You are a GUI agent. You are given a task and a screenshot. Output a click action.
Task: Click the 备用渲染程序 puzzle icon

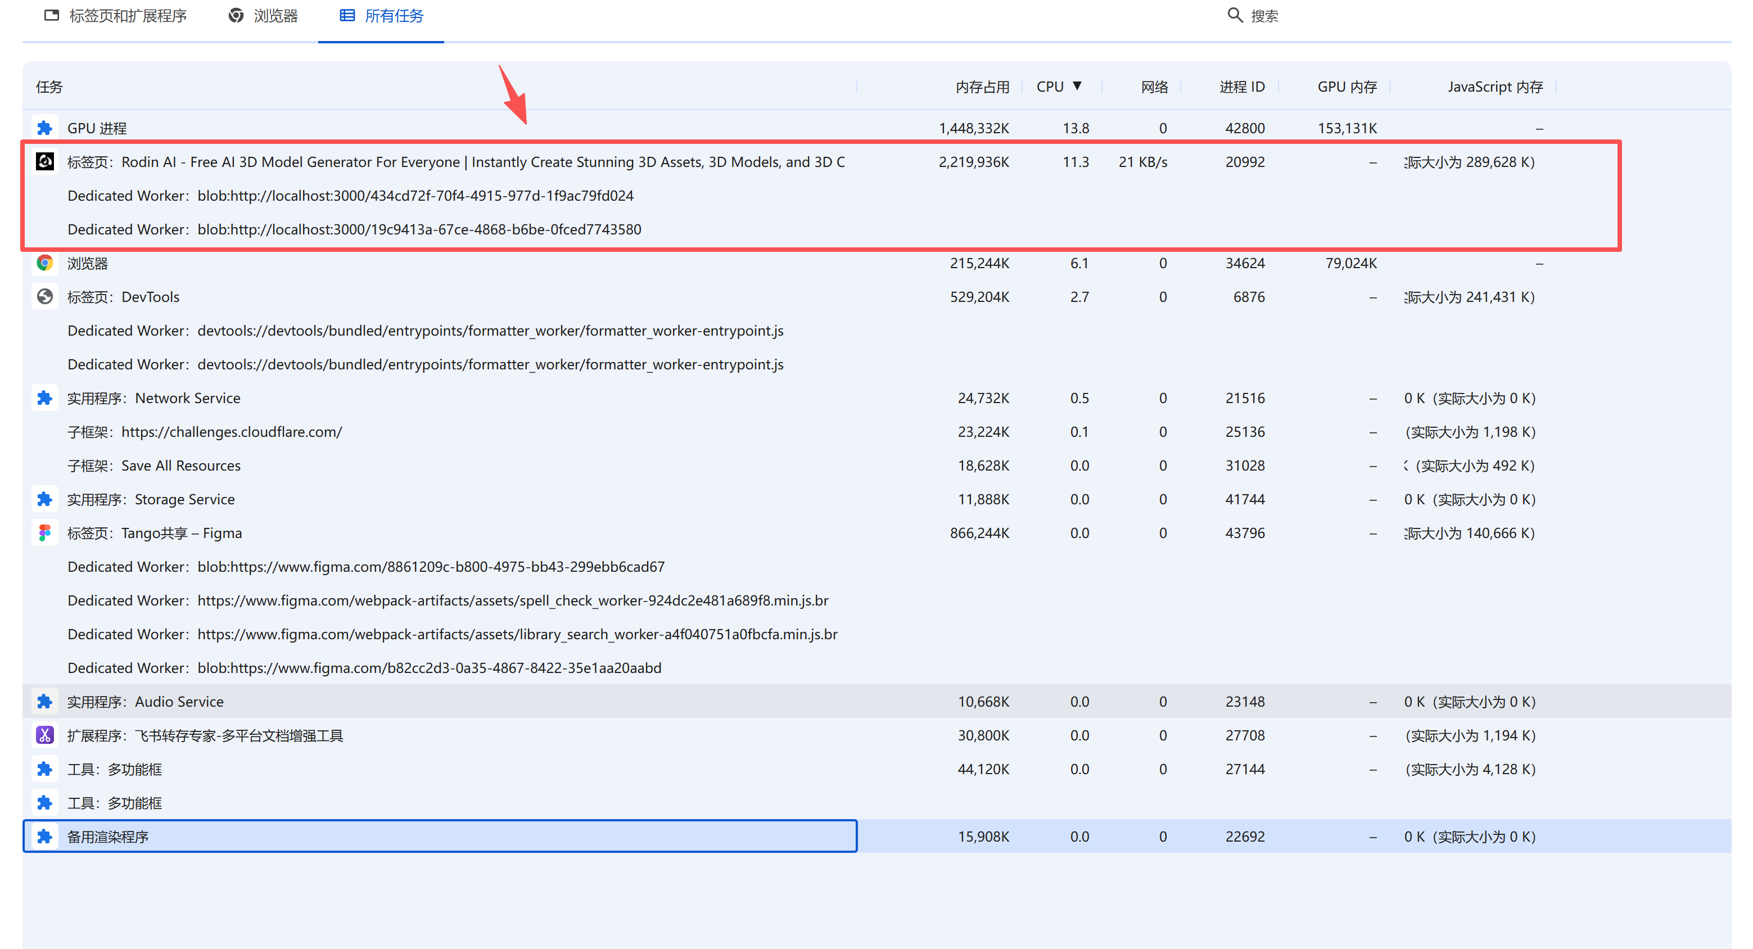click(x=45, y=836)
